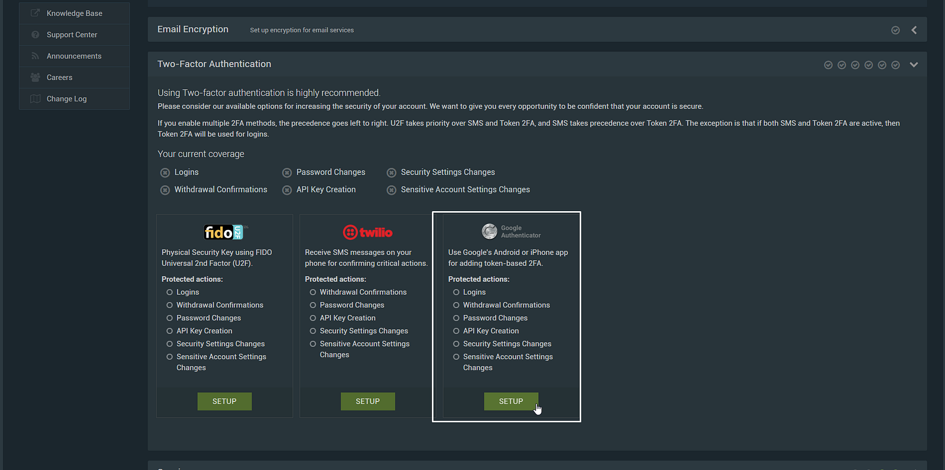Click the FIDO U2F logo
The height and width of the screenshot is (470, 945).
point(224,232)
